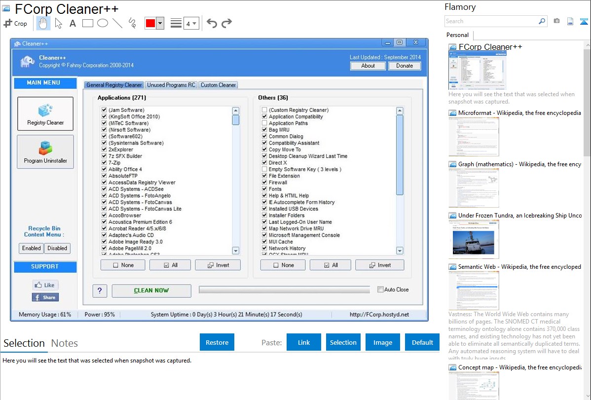Capture a snapshot with the camera icon
591x400 pixels.
[x=556, y=21]
